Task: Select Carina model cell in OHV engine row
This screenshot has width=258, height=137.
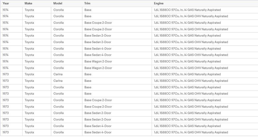Action: tap(67, 81)
